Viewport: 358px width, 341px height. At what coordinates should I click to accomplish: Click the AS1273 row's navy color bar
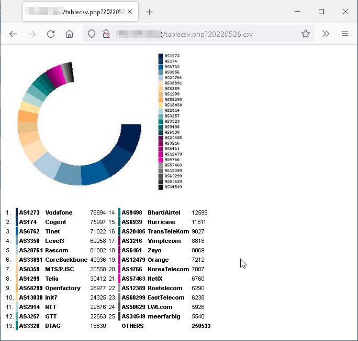pyautogui.click(x=17, y=212)
